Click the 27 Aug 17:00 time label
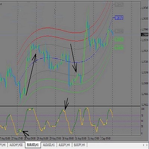The height and width of the screenshot is (149, 149). pyautogui.click(x=17, y=138)
